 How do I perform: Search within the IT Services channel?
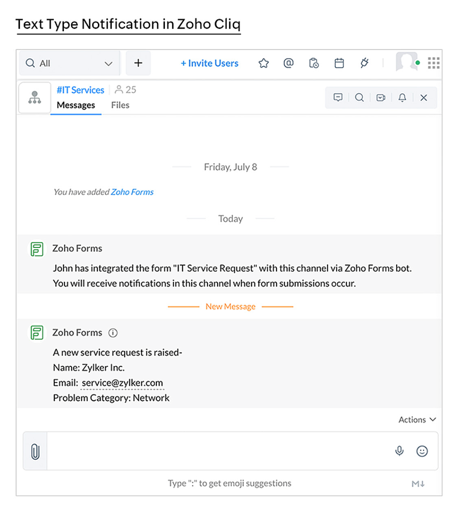click(359, 98)
